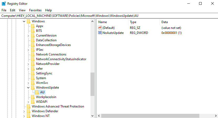
Task: Click the Windows key folder icon
Action: pos(28,21)
